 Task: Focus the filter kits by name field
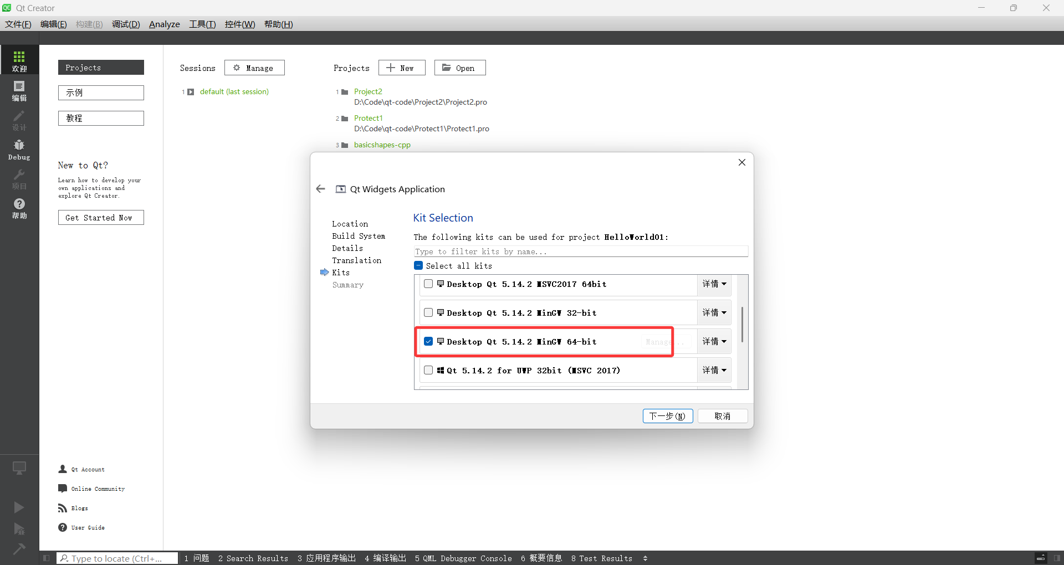581,251
